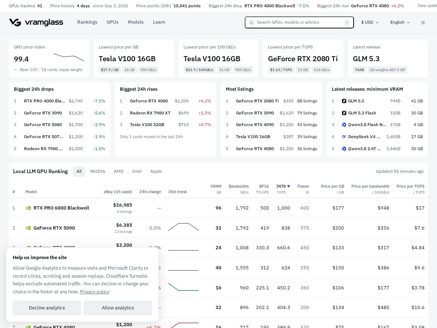Open Tesla V100 32GB in Biggest rises

click(147, 125)
